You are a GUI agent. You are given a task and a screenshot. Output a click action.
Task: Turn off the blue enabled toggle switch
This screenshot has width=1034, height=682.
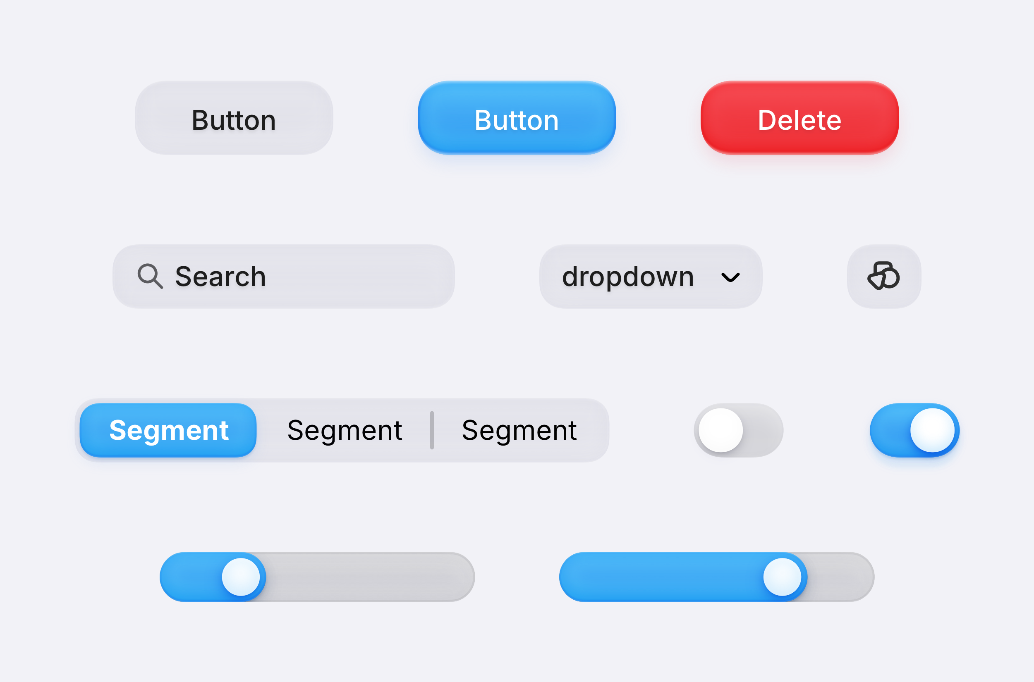914,430
